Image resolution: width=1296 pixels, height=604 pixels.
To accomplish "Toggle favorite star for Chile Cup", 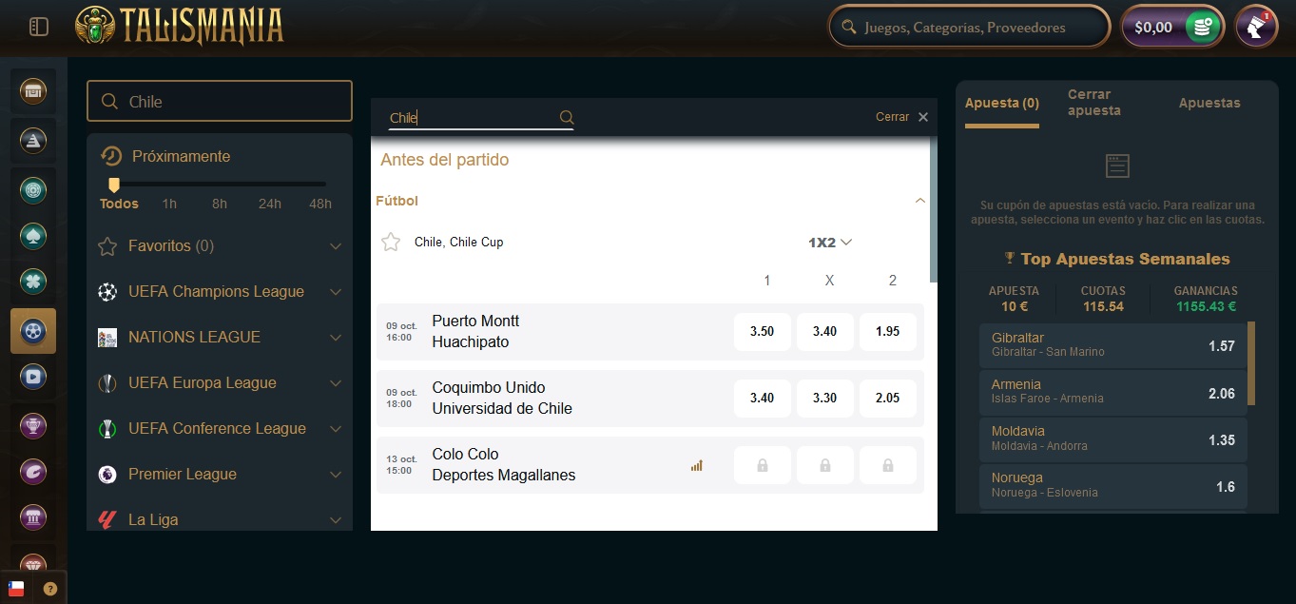I will pos(391,242).
